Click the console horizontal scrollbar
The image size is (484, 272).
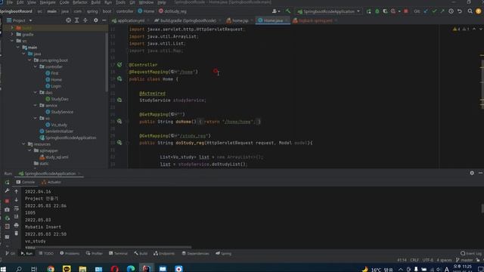[108, 247]
